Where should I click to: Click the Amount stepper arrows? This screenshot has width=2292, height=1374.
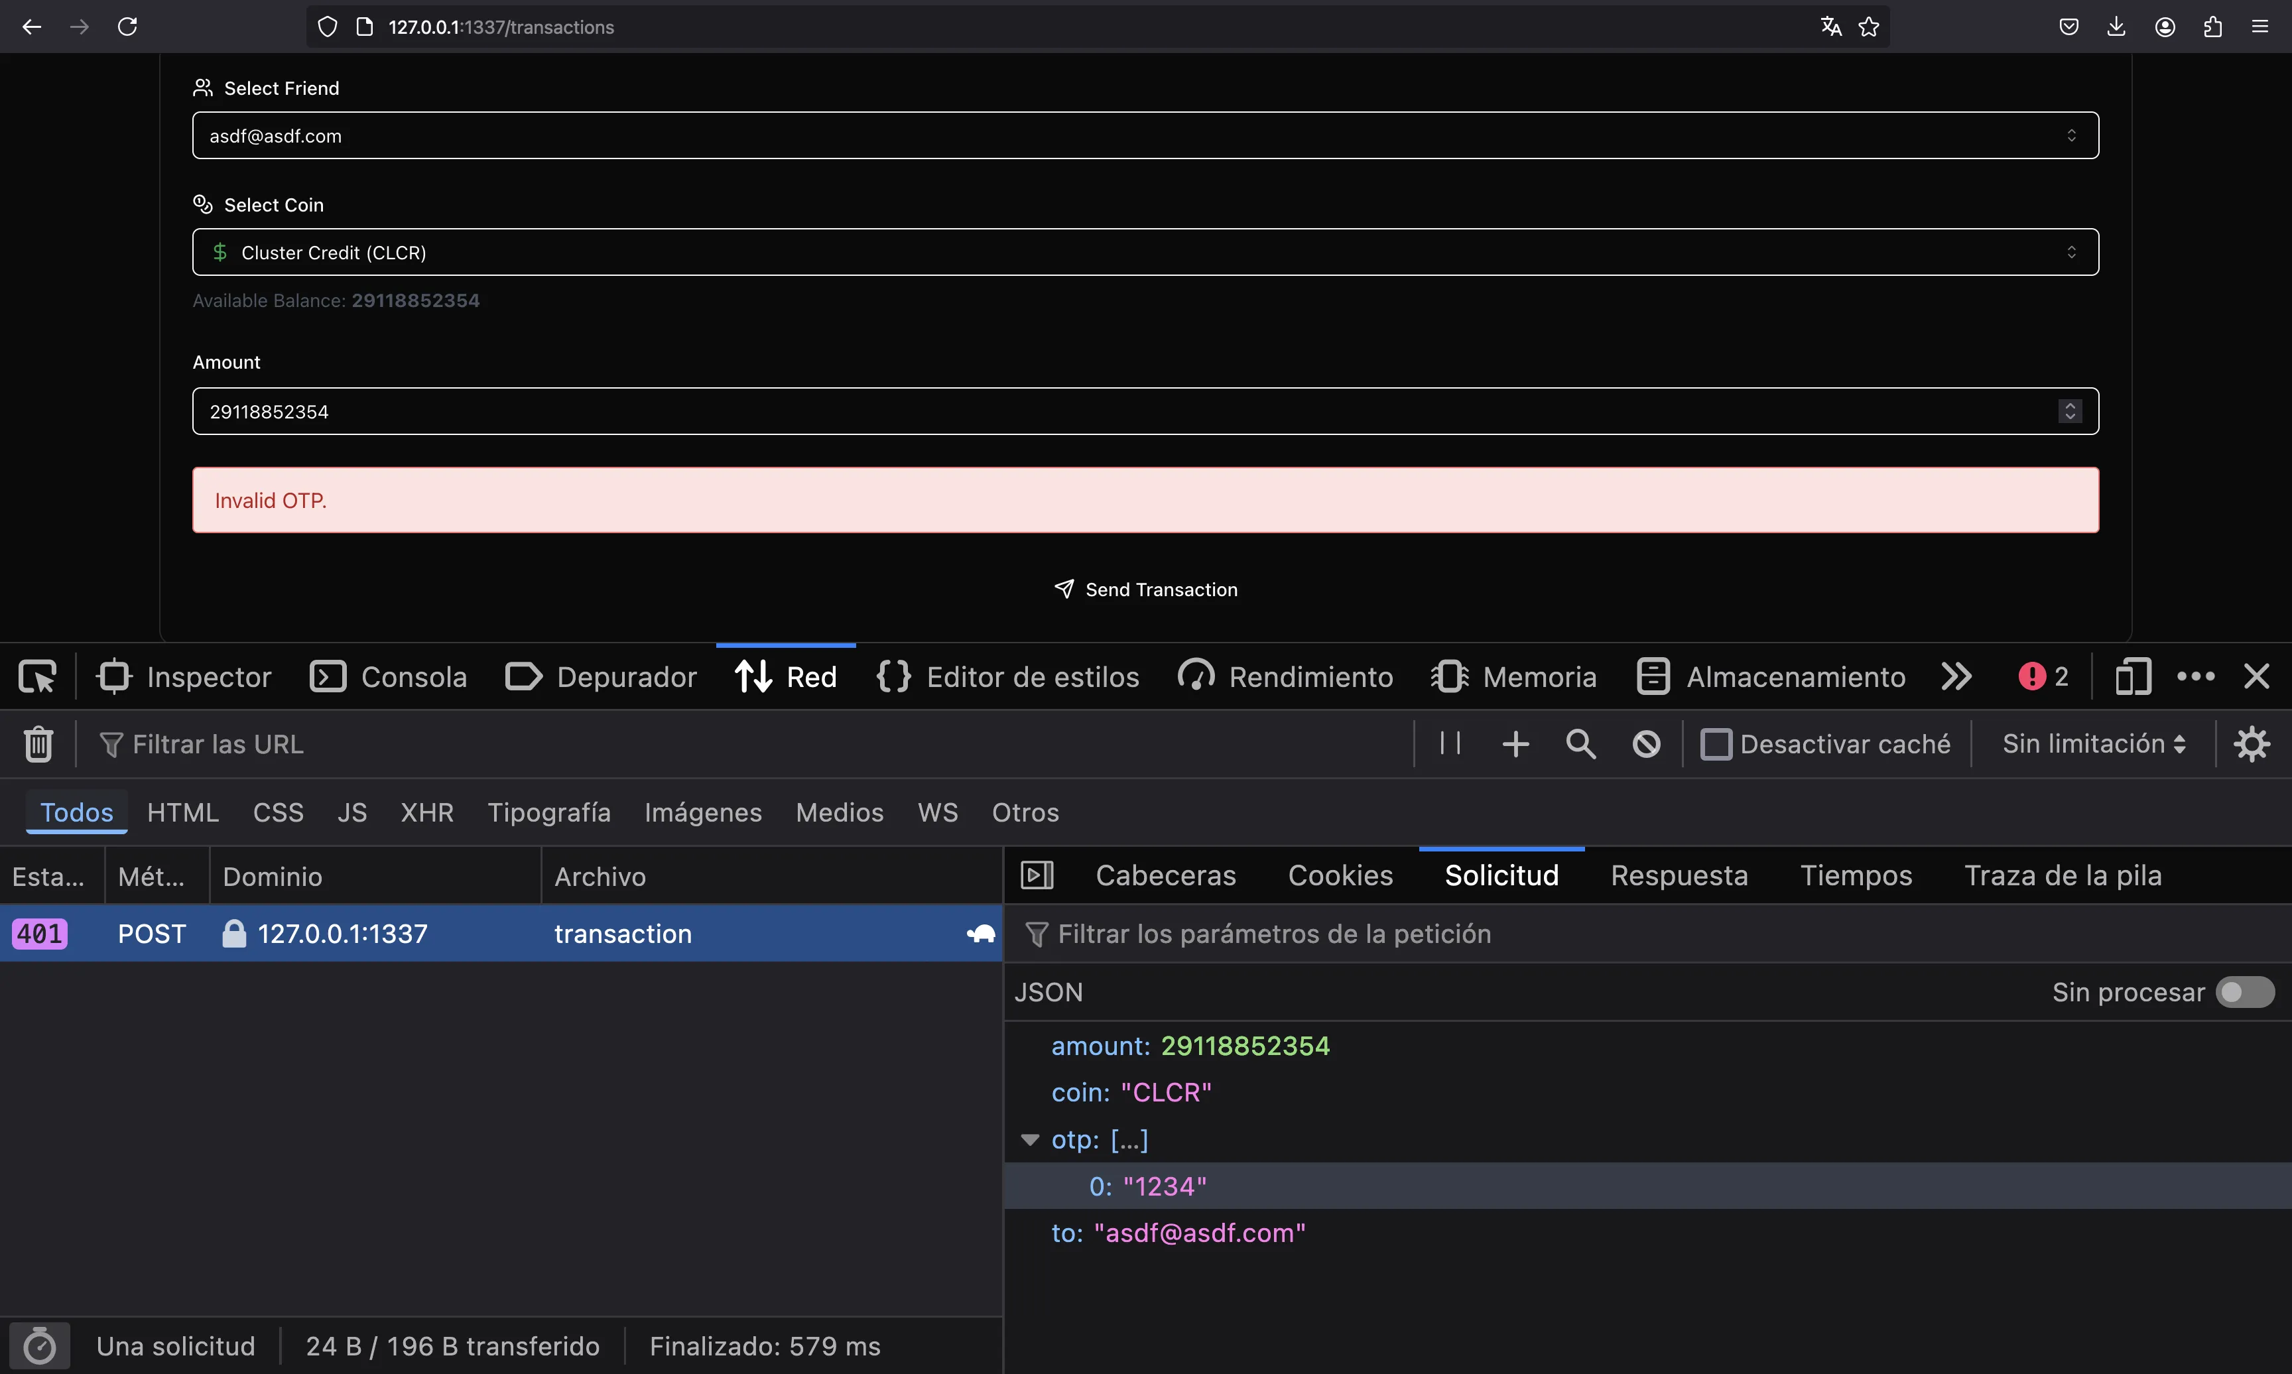pyautogui.click(x=2070, y=411)
